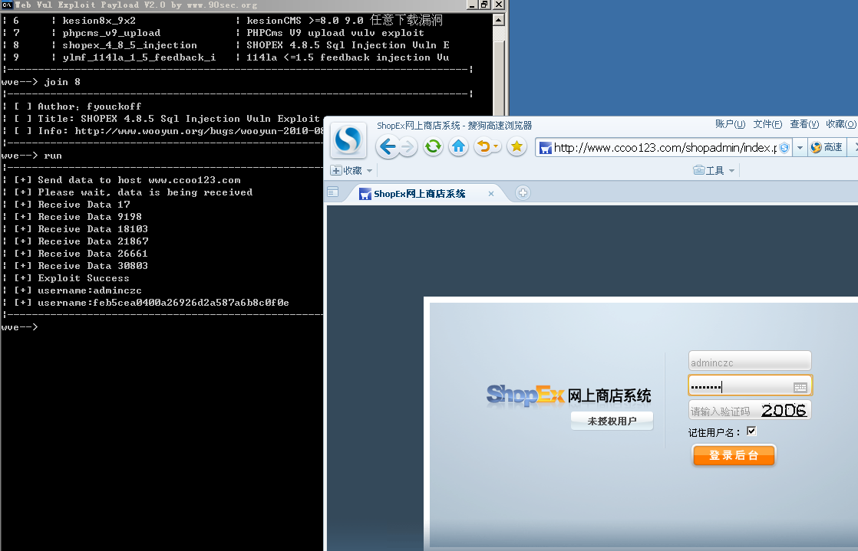Image resolution: width=858 pixels, height=551 pixels.
Task: Toggle the 高速 speed mode button
Action: click(x=827, y=148)
